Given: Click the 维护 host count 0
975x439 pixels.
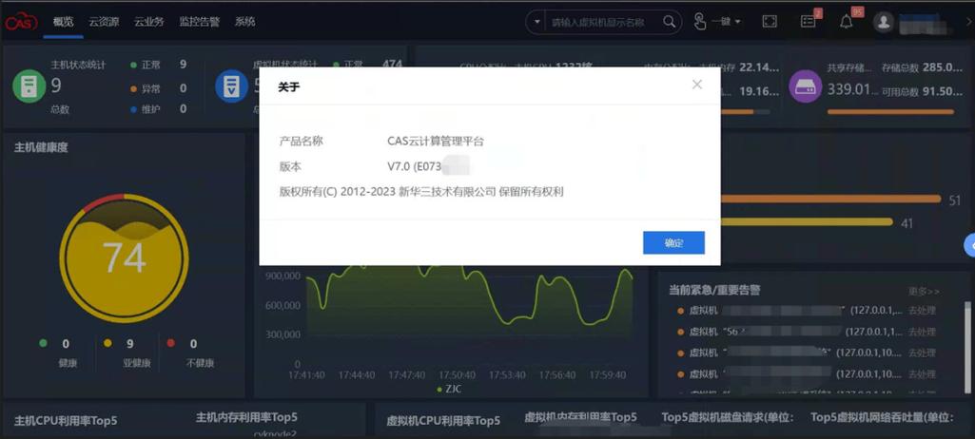Looking at the screenshot, I should 183,108.
